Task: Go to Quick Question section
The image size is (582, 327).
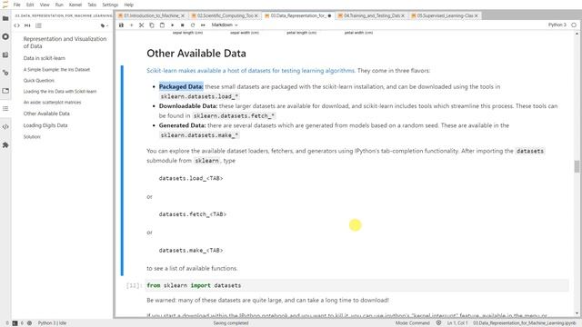Action: (38, 81)
